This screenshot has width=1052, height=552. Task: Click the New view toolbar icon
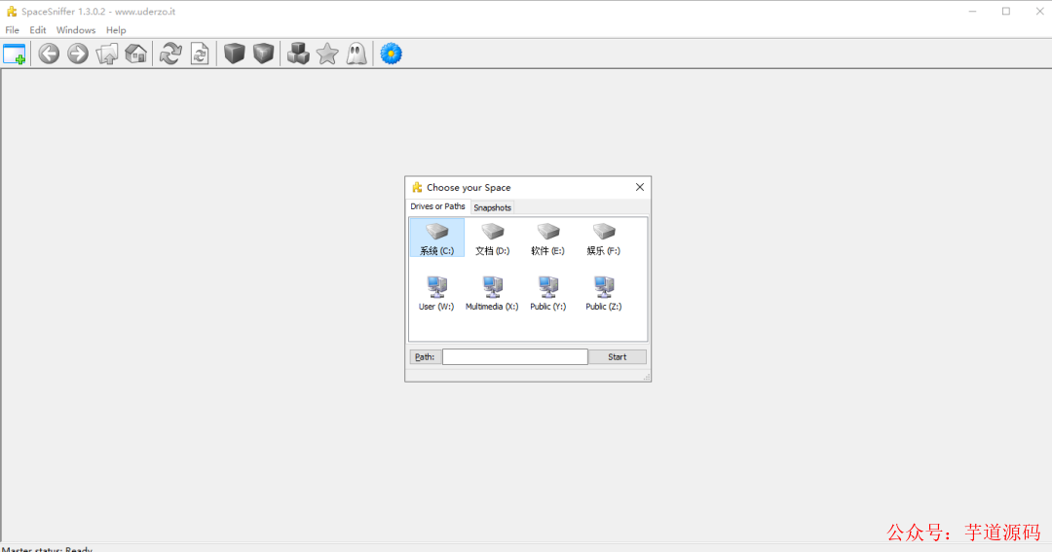point(14,54)
